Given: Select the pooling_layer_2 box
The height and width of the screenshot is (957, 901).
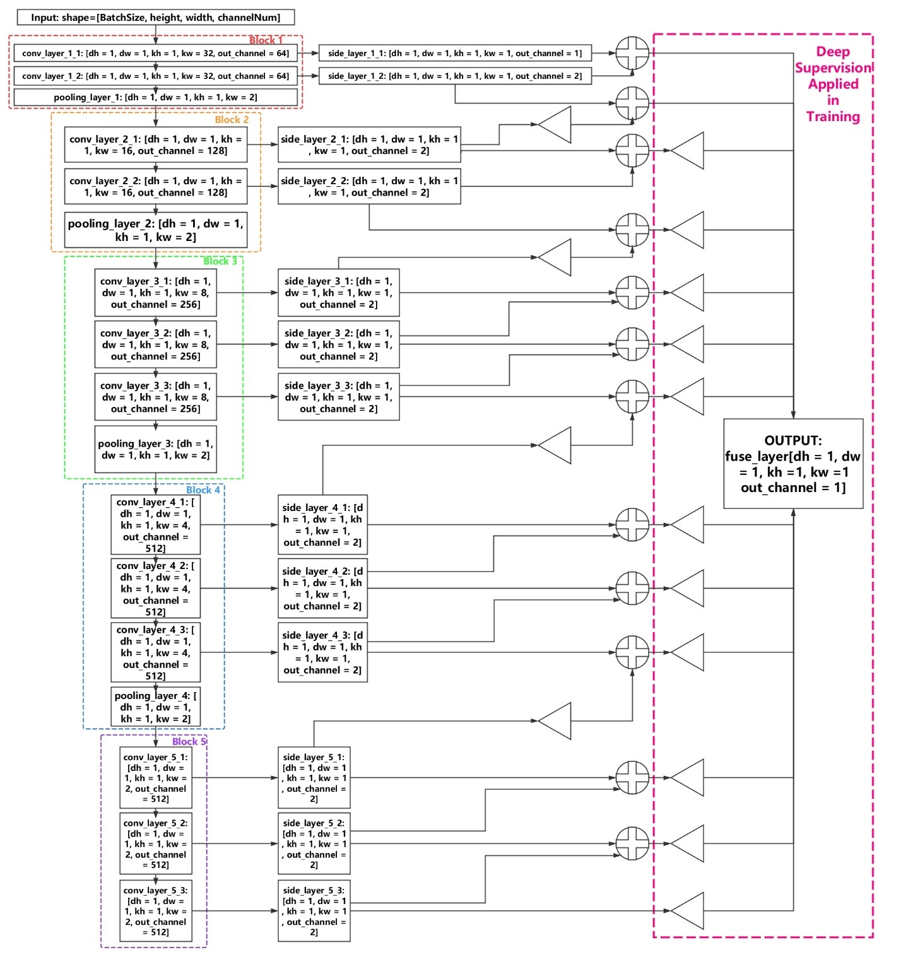Looking at the screenshot, I should point(155,230).
